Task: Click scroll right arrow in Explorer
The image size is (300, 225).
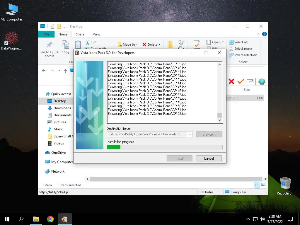Action: point(265,179)
